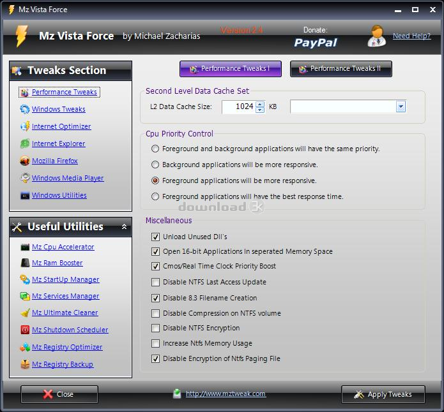444x412 pixels.
Task: Click the PayPal donate logo
Action: tap(316, 43)
